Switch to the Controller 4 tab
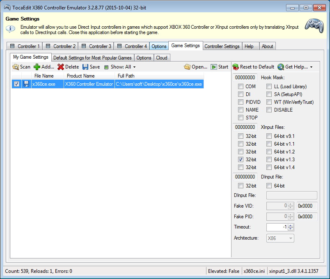This screenshot has width=330, height=279. click(132, 46)
